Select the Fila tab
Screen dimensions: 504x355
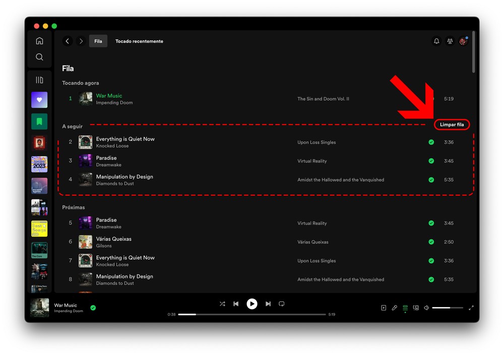pyautogui.click(x=98, y=41)
